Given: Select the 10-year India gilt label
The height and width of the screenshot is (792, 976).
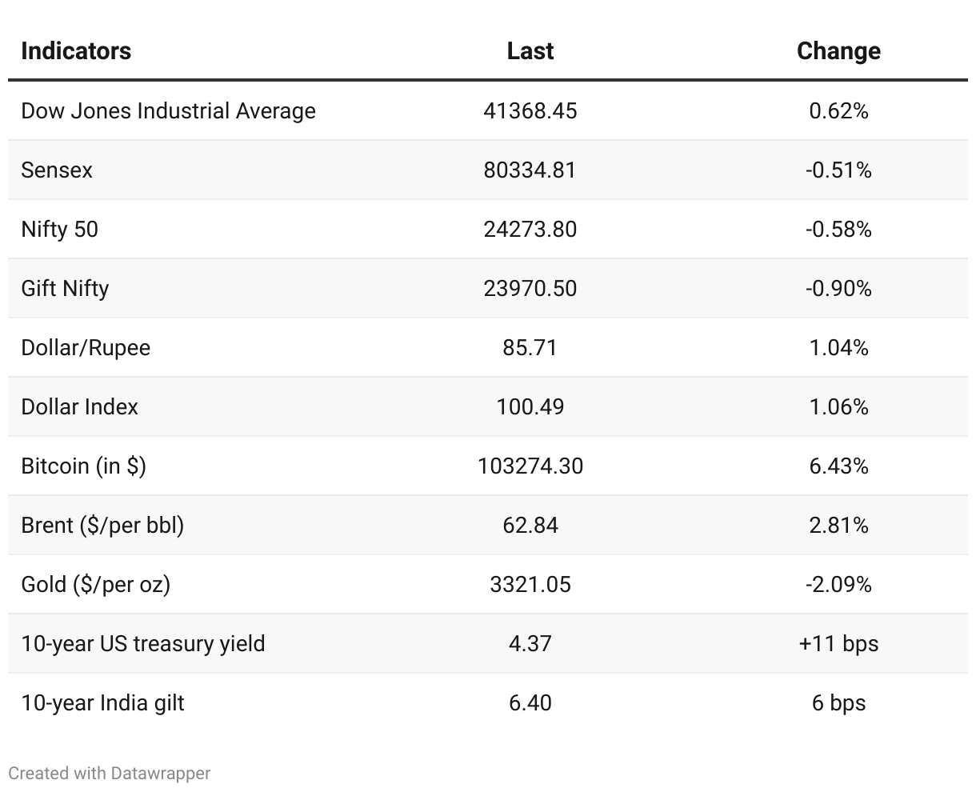Looking at the screenshot, I should coord(102,702).
